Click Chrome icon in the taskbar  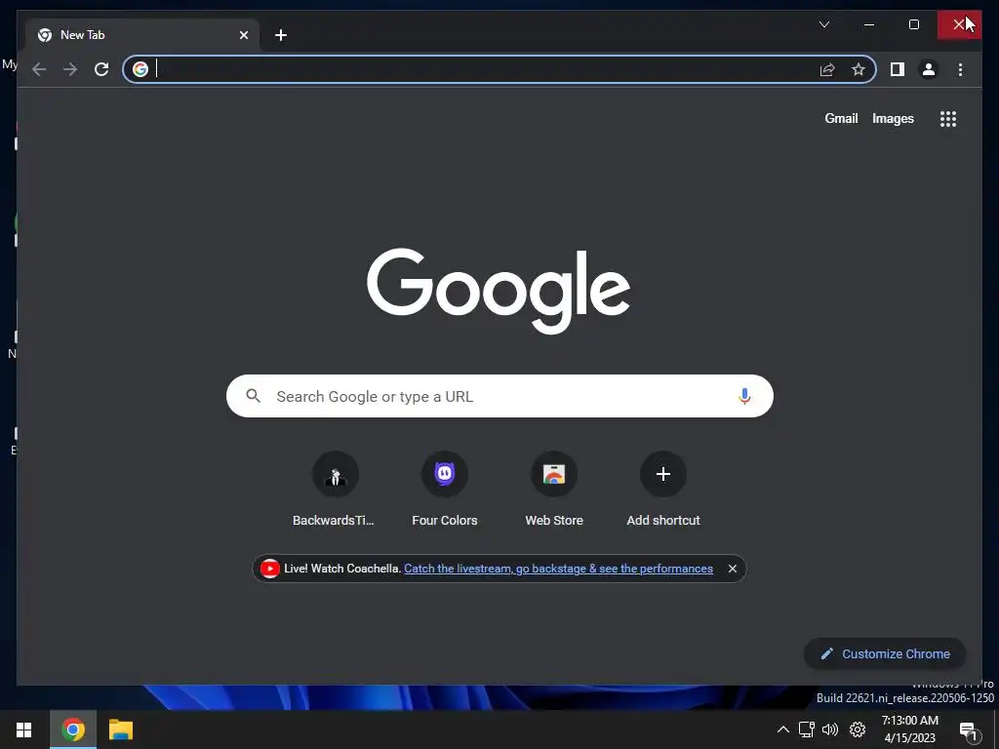coord(72,729)
